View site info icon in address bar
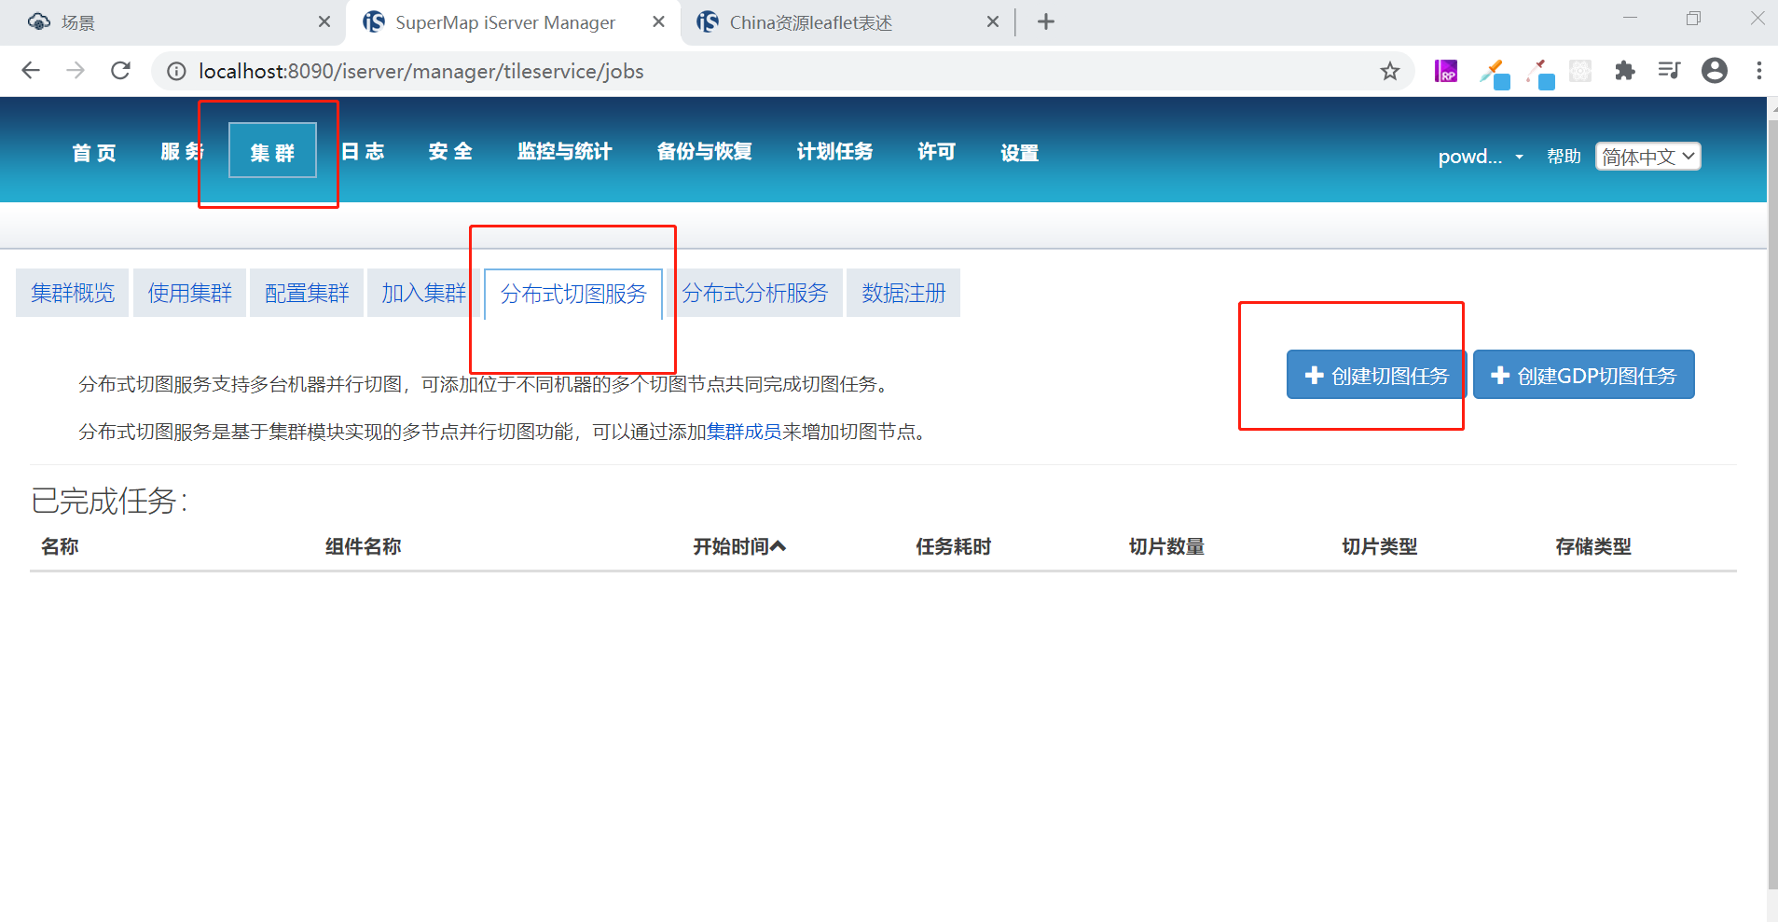The width and height of the screenshot is (1778, 922). tap(176, 71)
